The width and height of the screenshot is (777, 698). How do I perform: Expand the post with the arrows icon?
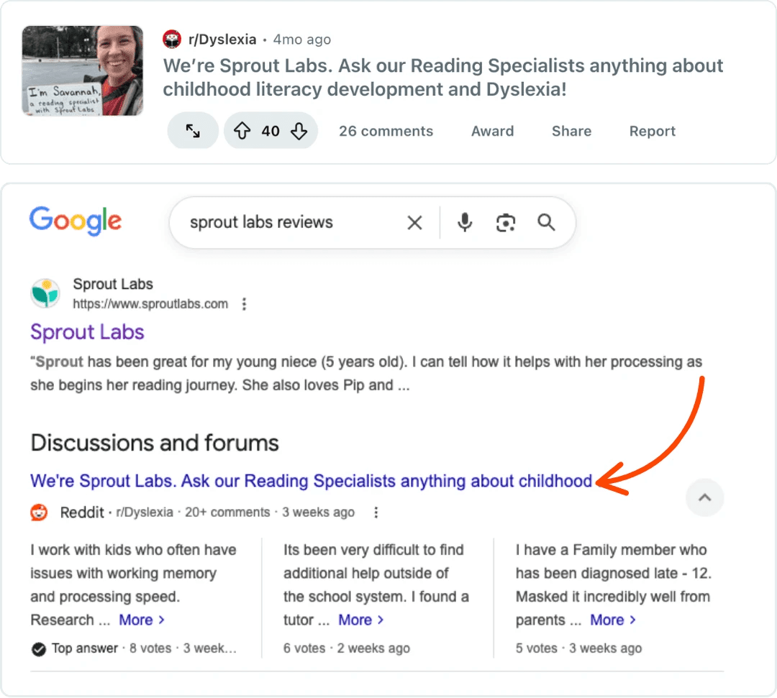click(x=193, y=131)
